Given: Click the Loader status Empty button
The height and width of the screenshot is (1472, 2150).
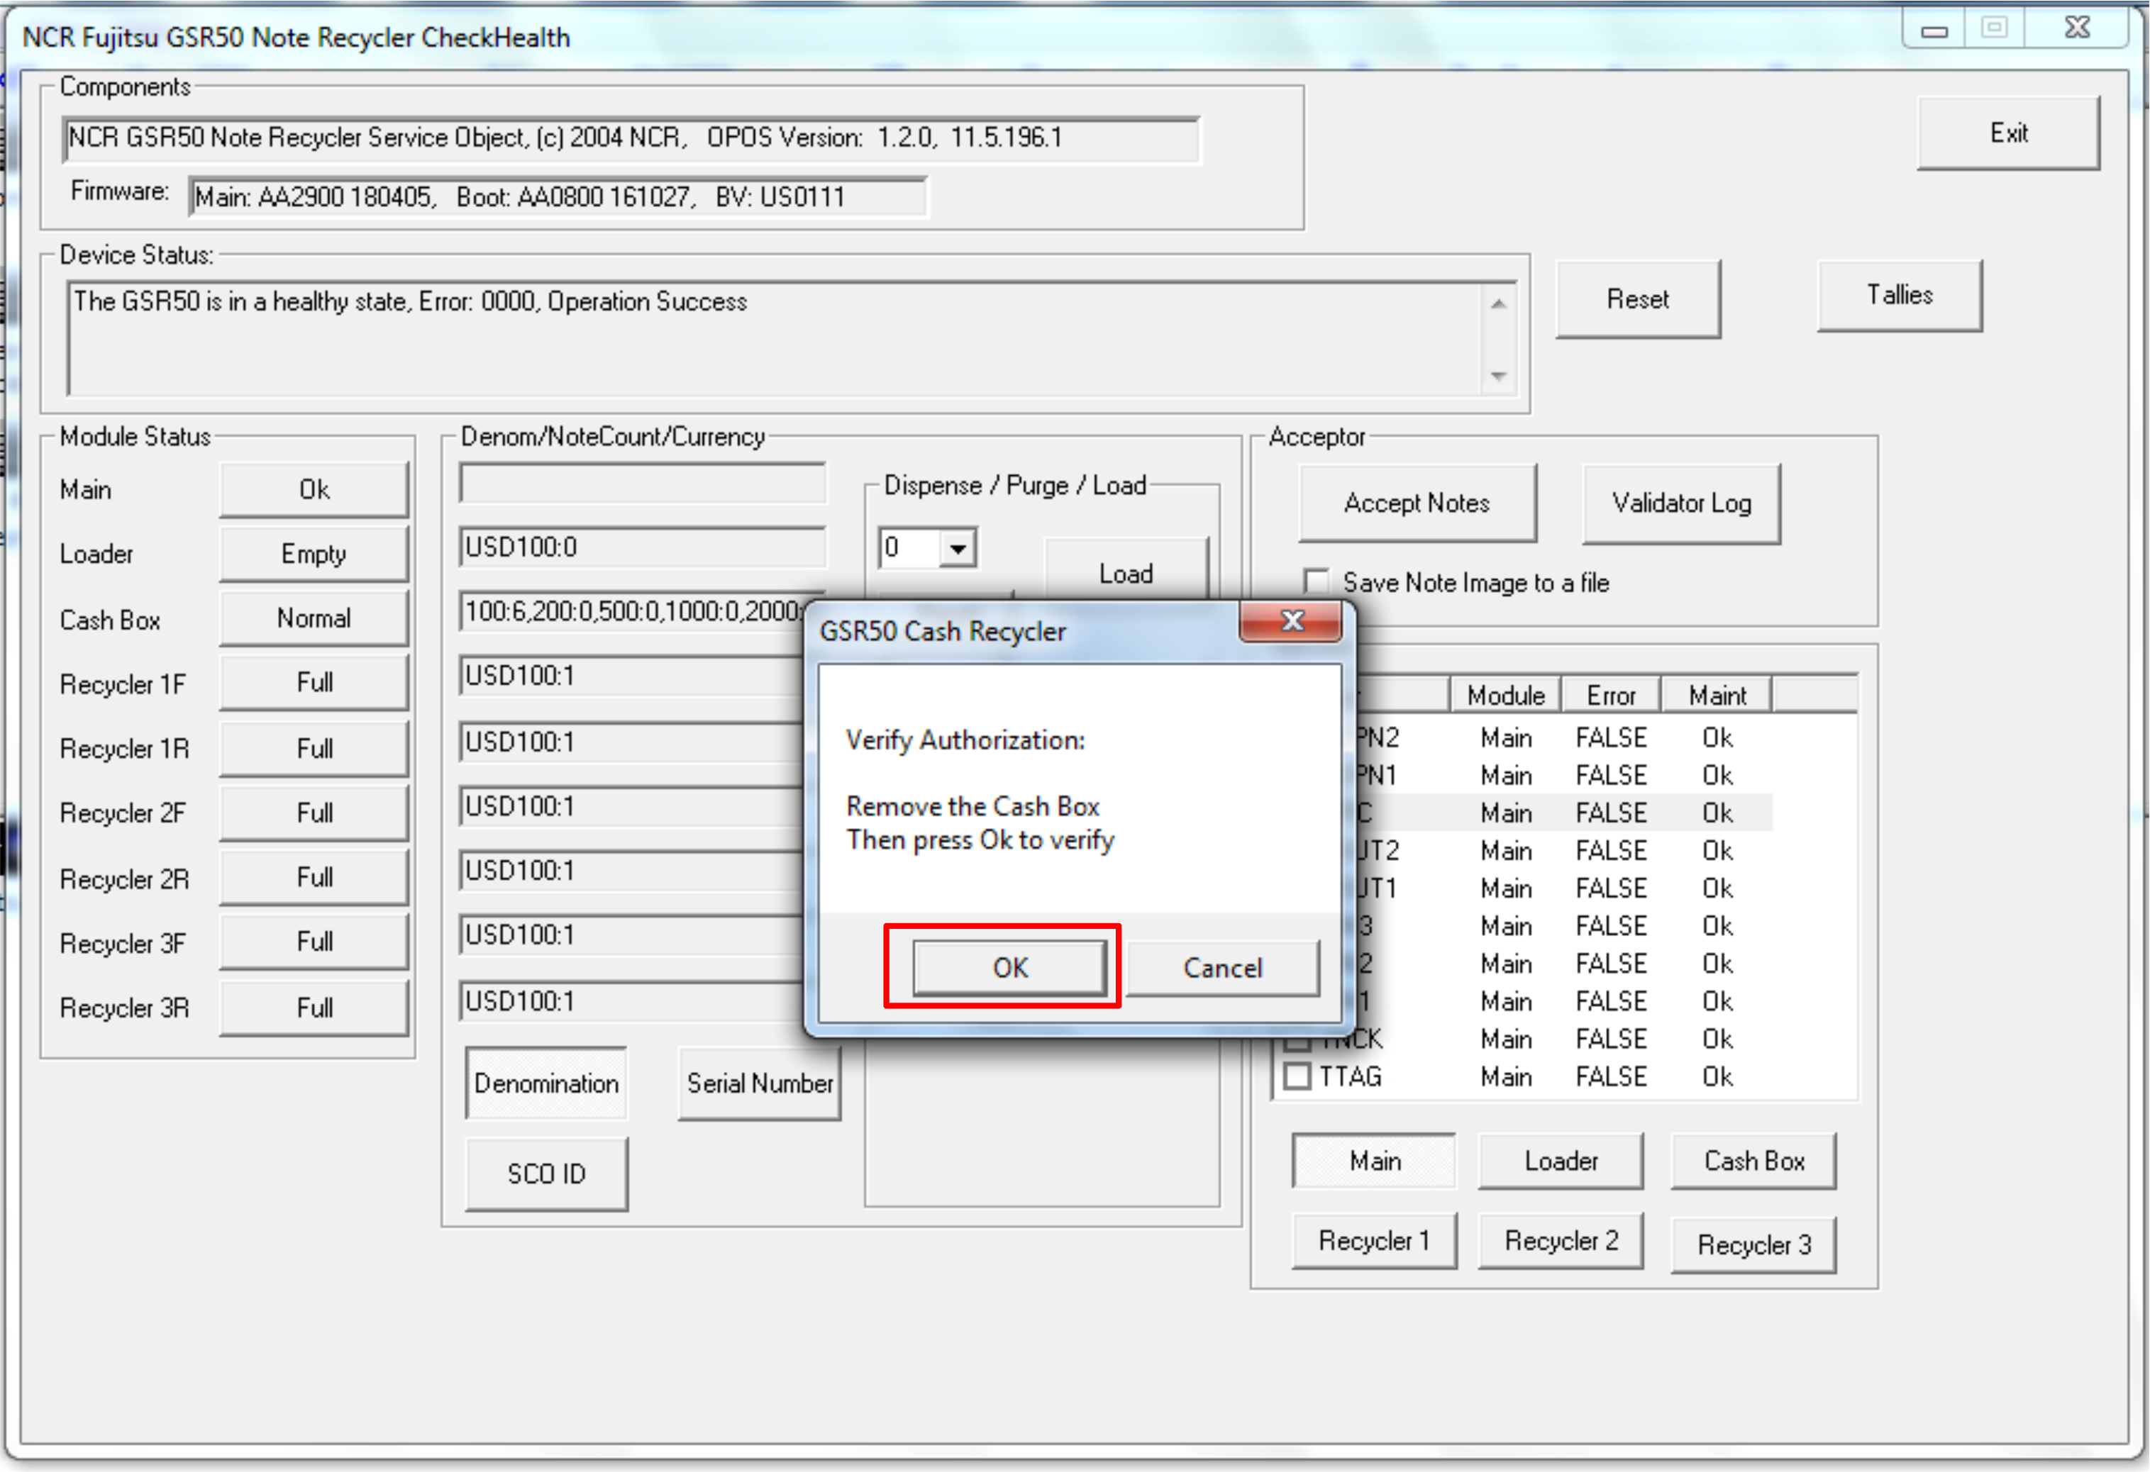Looking at the screenshot, I should click(x=314, y=554).
